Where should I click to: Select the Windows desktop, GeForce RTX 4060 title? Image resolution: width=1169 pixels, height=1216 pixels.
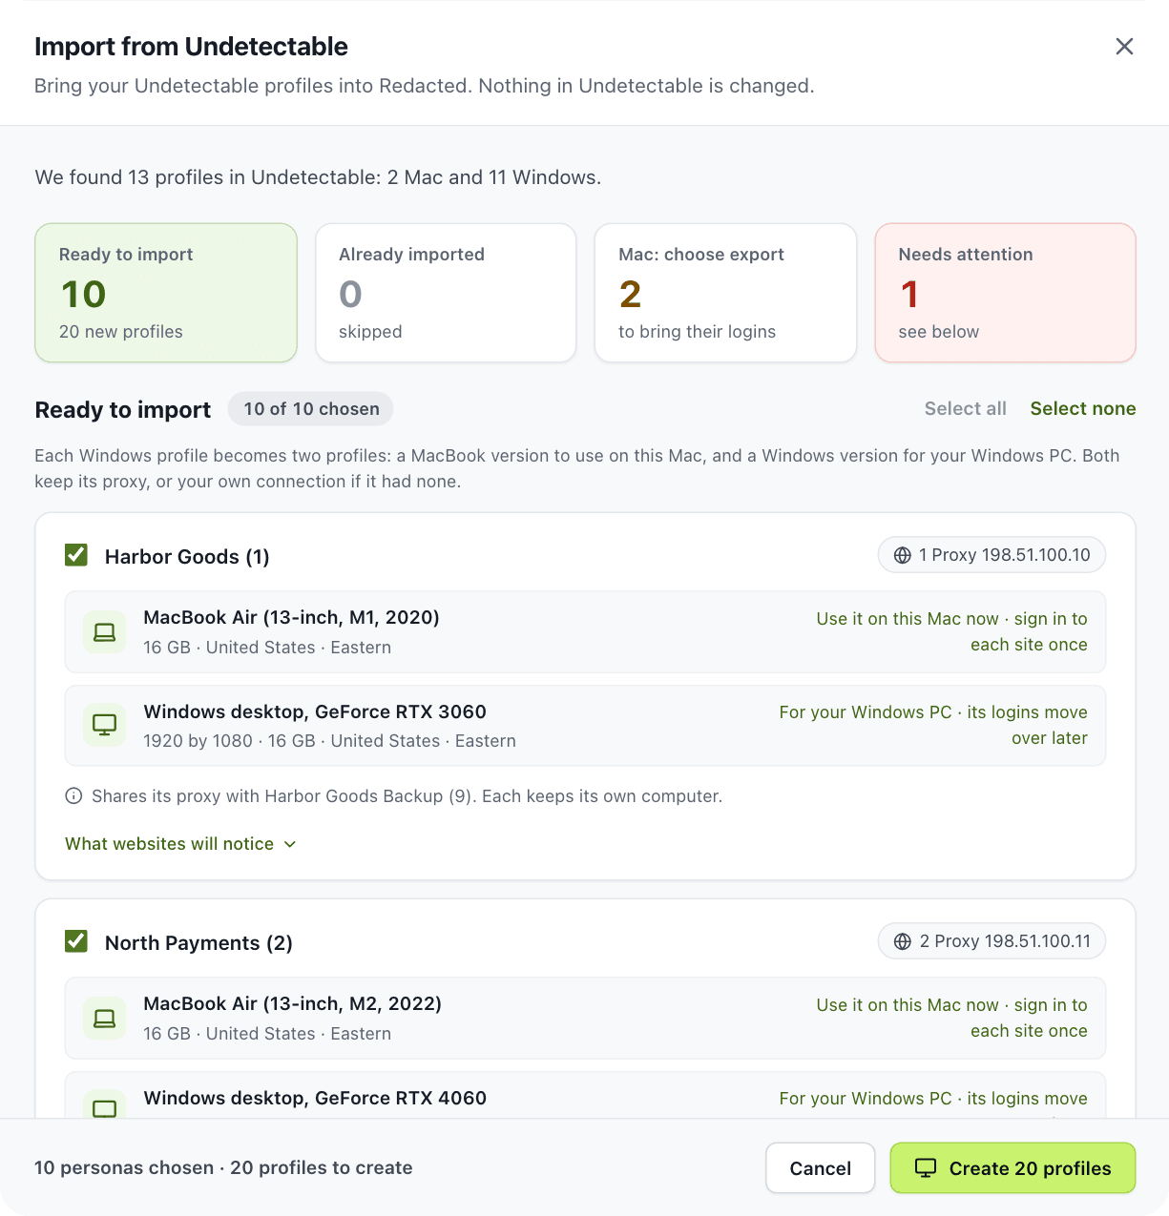315,1098
